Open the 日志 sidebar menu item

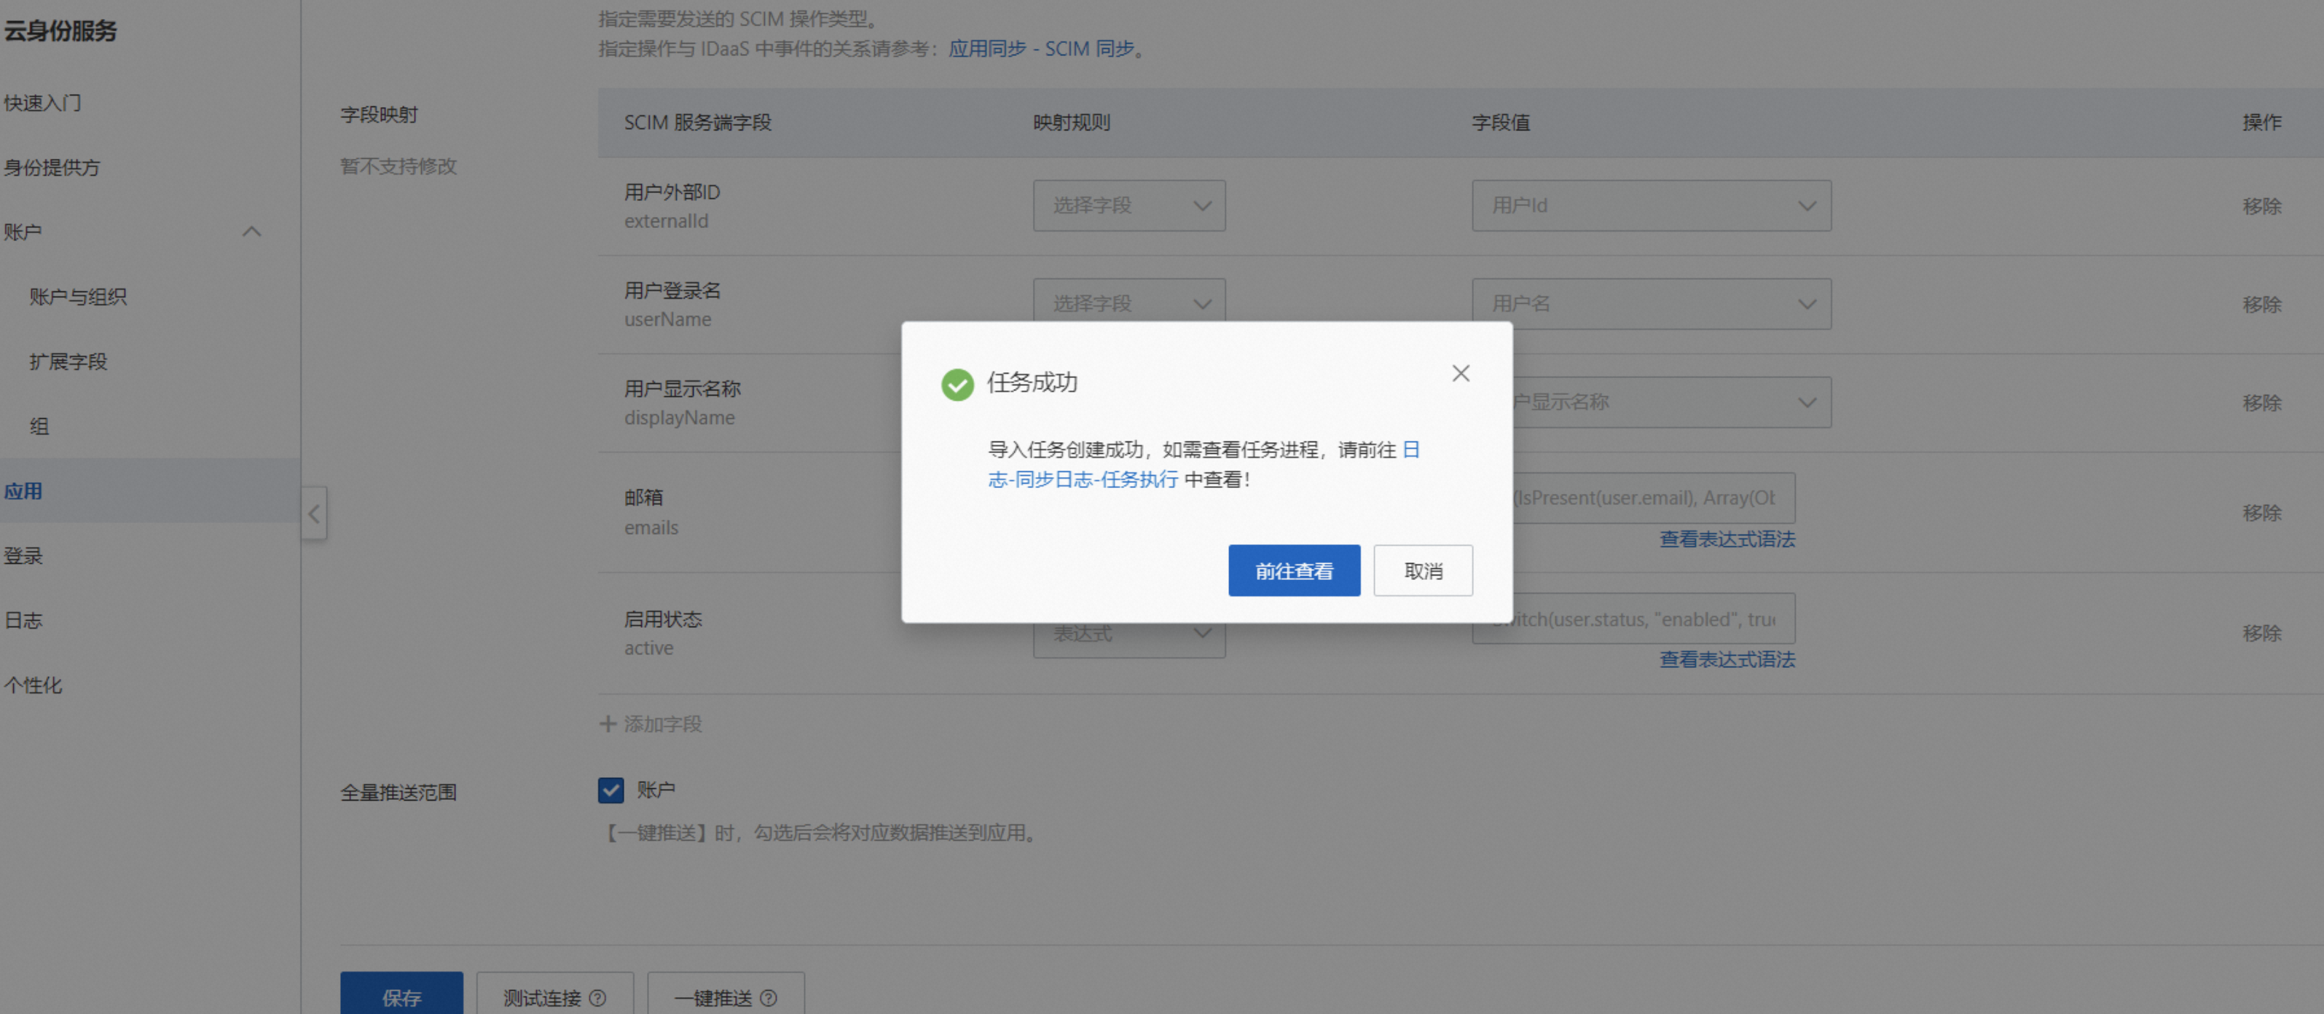[23, 621]
